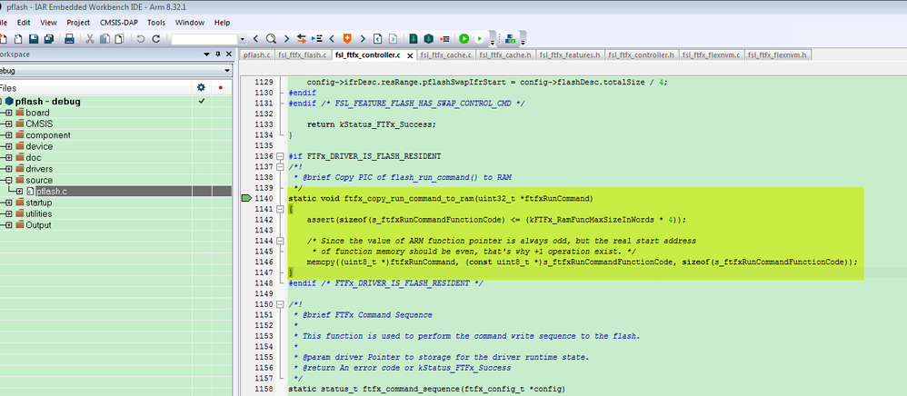Switch to pflash.c editor tab
The image size is (907, 396).
click(257, 54)
